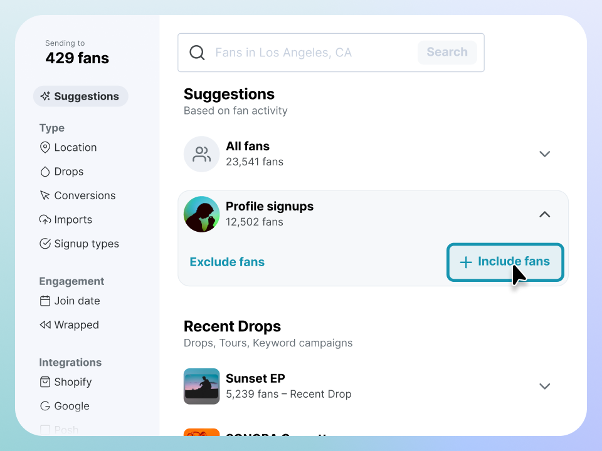Screen dimensions: 602x451
Task: Select the Wrapped rewind icon
Action: pos(45,325)
